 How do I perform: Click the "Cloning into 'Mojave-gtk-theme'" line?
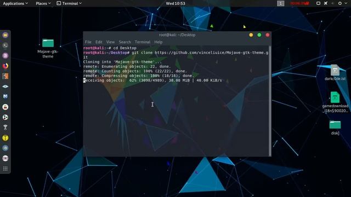(122, 62)
